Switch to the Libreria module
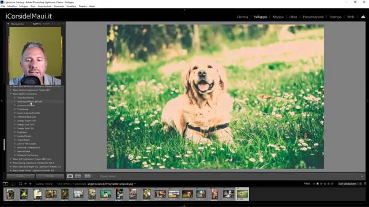This screenshot has width=369, height=207. pos(242,17)
